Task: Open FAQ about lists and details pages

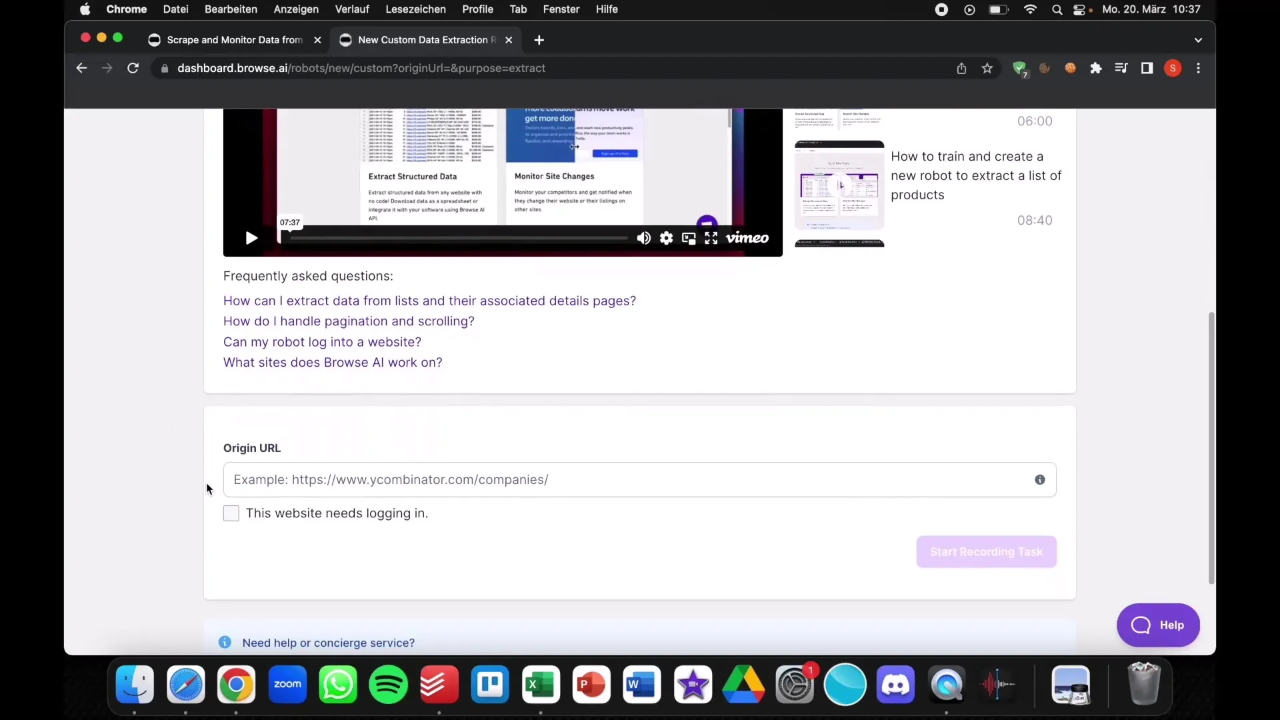Action: click(429, 301)
